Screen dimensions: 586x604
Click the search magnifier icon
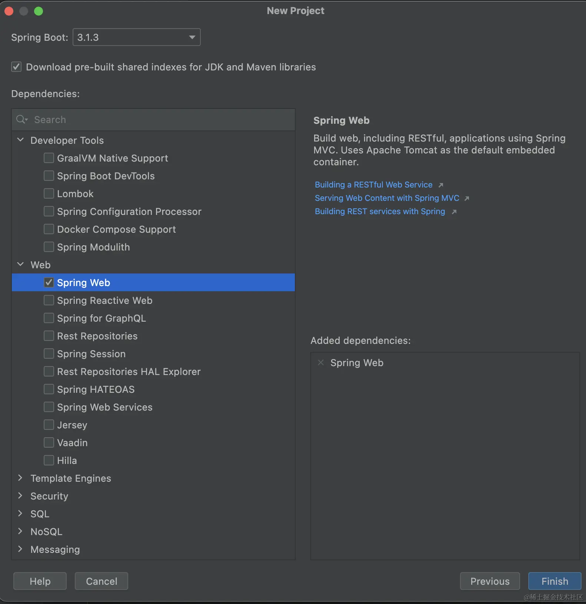(x=21, y=119)
